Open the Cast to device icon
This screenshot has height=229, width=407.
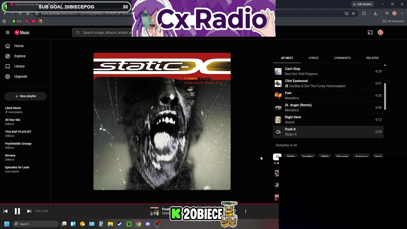(x=370, y=32)
